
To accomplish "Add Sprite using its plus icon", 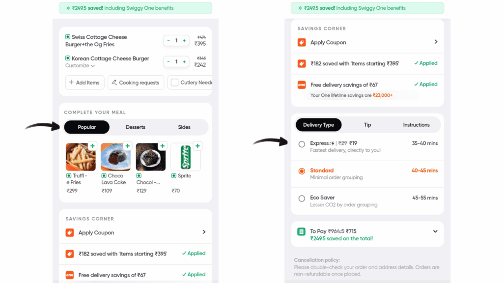I will [x=197, y=146].
